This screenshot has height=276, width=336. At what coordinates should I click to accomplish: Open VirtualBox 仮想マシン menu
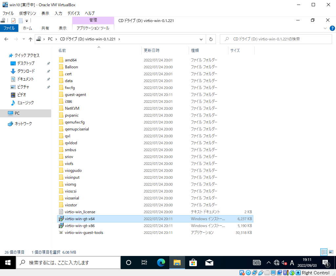[x=28, y=13]
